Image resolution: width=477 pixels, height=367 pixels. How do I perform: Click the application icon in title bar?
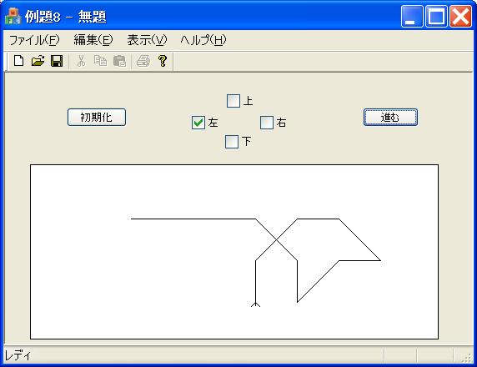click(13, 16)
